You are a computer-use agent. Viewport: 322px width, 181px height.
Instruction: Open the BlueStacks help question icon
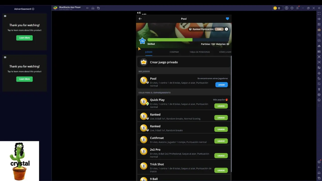pyautogui.click(x=292, y=8)
